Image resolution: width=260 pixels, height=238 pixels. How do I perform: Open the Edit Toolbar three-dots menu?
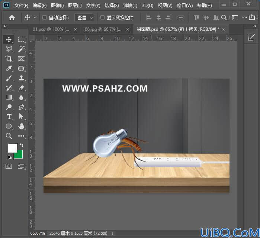coord(21,136)
